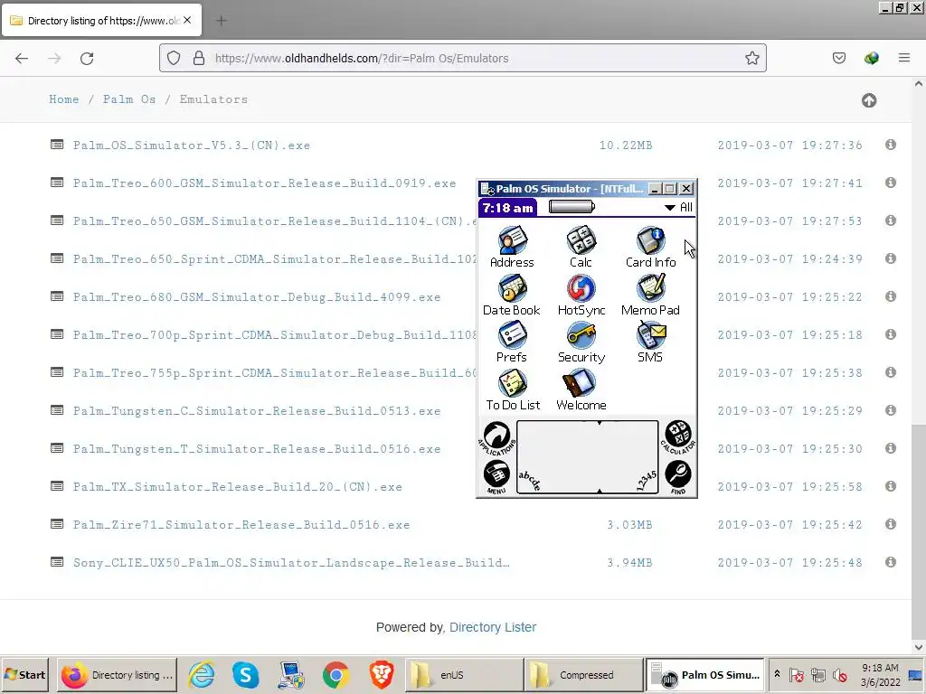The width and height of the screenshot is (926, 694).
Task: Open the Date Book app
Action: [512, 295]
